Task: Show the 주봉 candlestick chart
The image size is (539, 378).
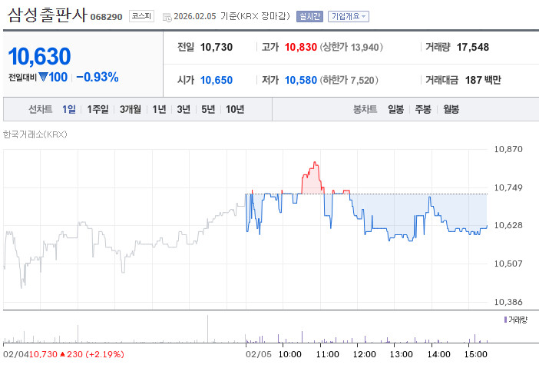Action: (x=423, y=109)
